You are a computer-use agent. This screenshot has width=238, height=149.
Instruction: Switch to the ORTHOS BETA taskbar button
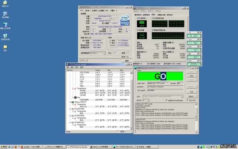123,147
